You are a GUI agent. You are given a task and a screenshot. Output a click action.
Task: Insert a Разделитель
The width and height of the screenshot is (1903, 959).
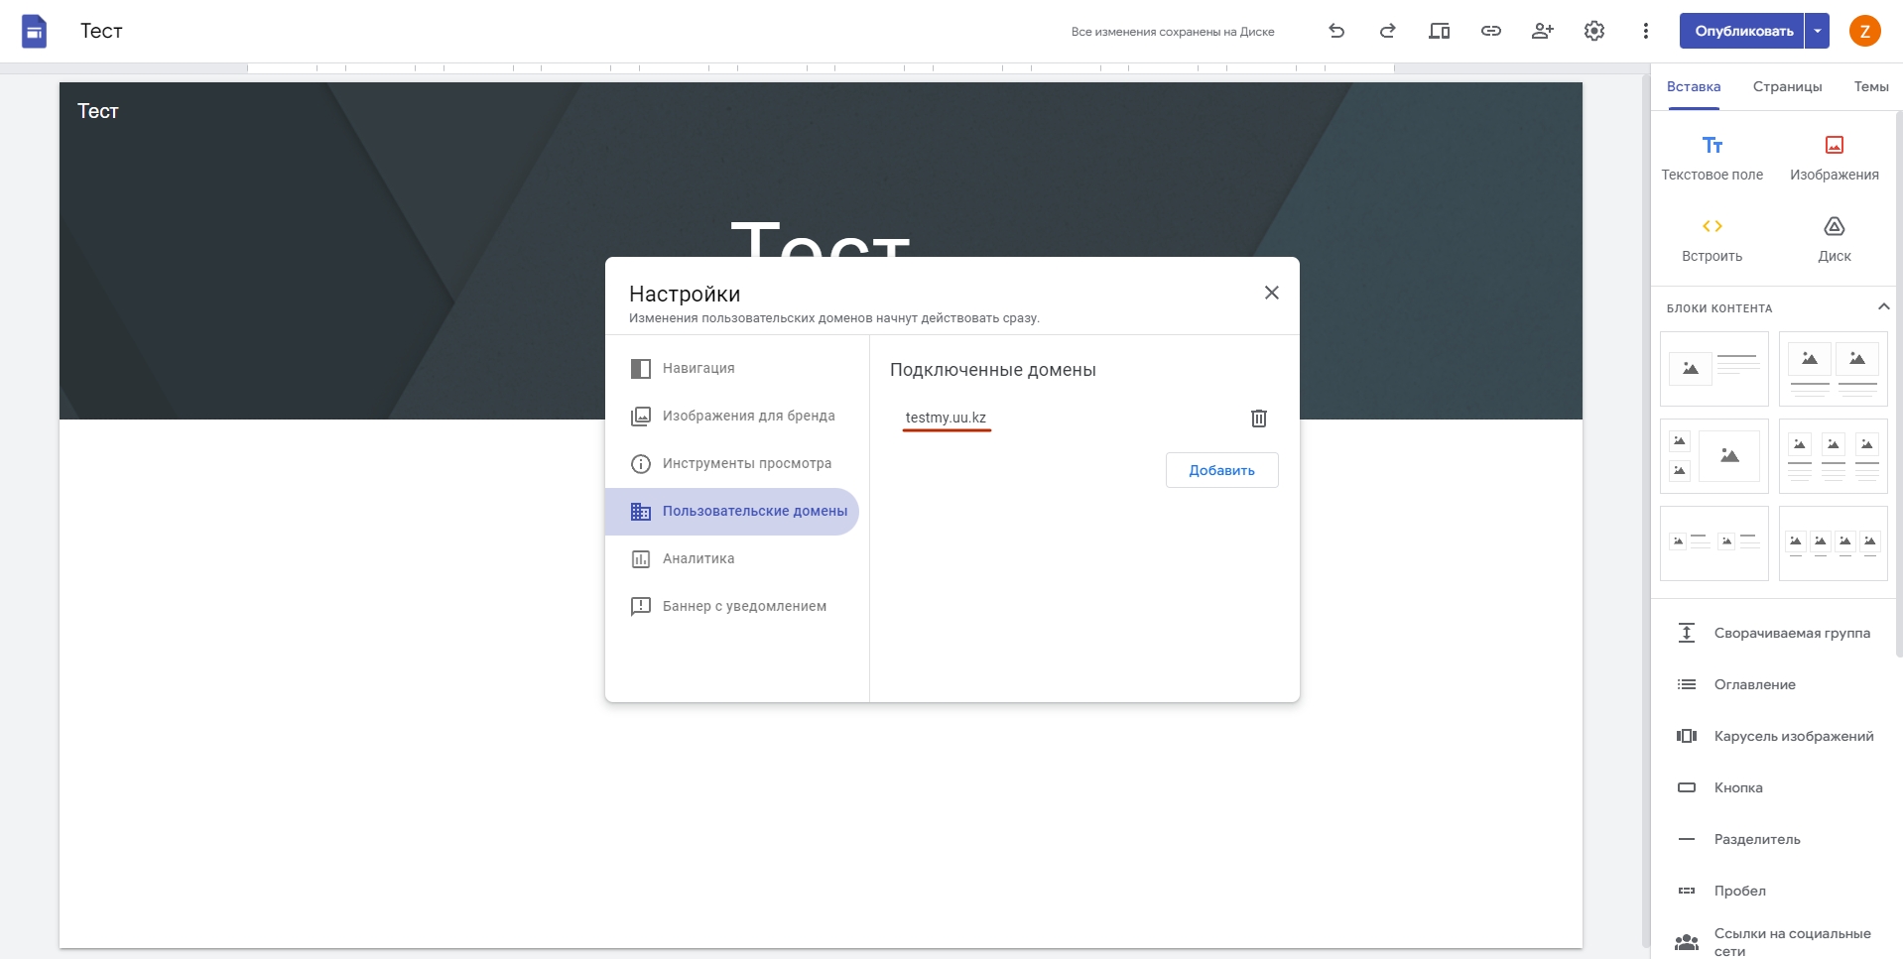pyautogui.click(x=1774, y=839)
